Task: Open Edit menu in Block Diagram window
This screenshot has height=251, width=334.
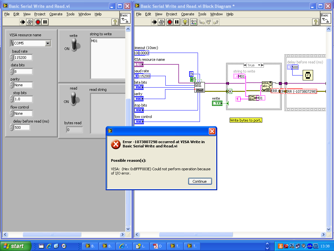Action: click(148, 14)
